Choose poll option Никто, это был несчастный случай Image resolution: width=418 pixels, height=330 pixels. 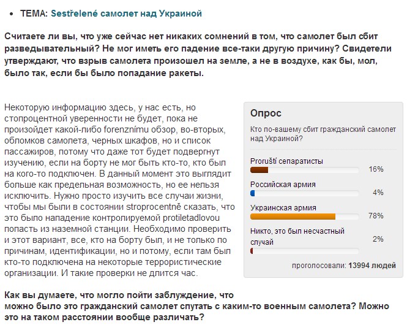click(x=297, y=236)
